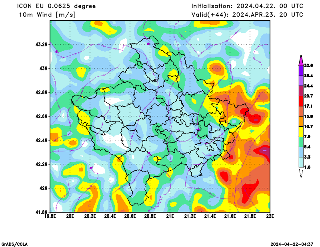Click the 'ICON EU 0.0625 degree' title

56,6
